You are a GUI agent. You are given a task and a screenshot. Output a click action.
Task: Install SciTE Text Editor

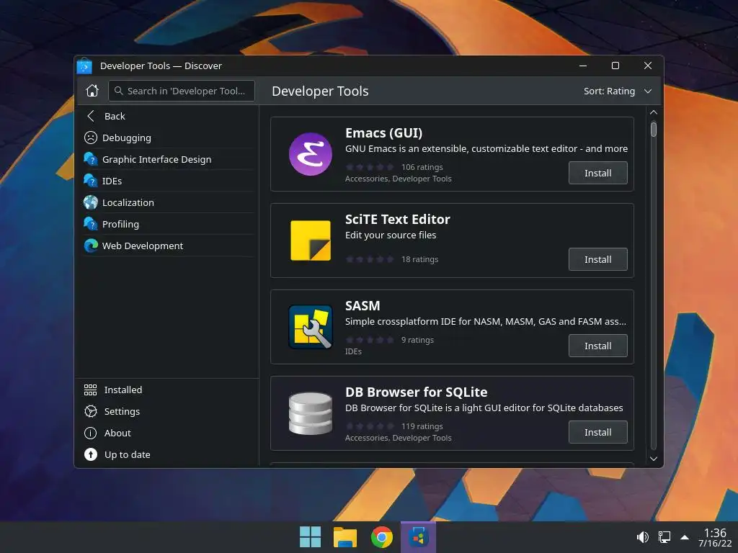(597, 259)
